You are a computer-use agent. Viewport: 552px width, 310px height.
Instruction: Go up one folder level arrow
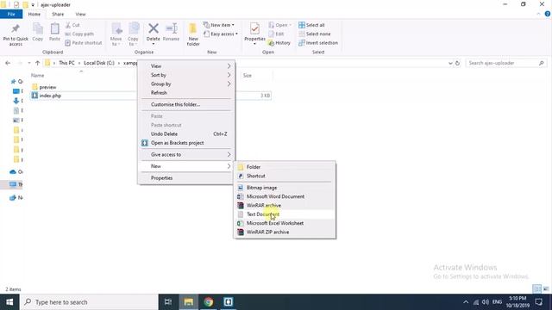point(37,63)
